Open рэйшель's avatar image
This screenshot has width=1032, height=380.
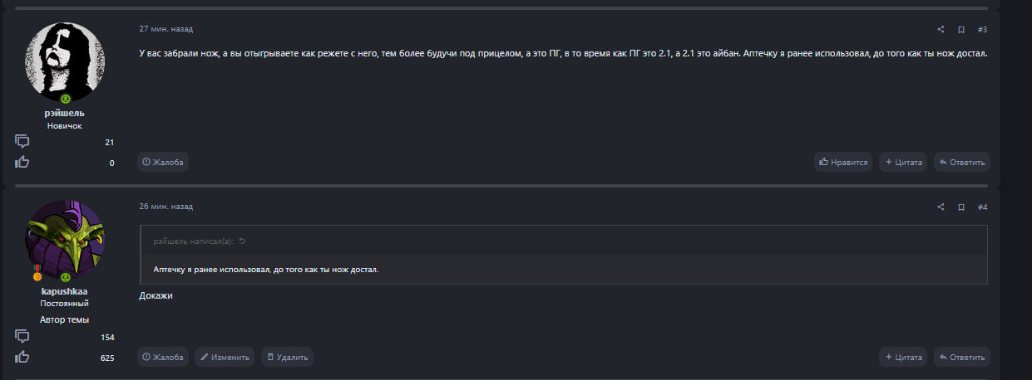pyautogui.click(x=65, y=62)
